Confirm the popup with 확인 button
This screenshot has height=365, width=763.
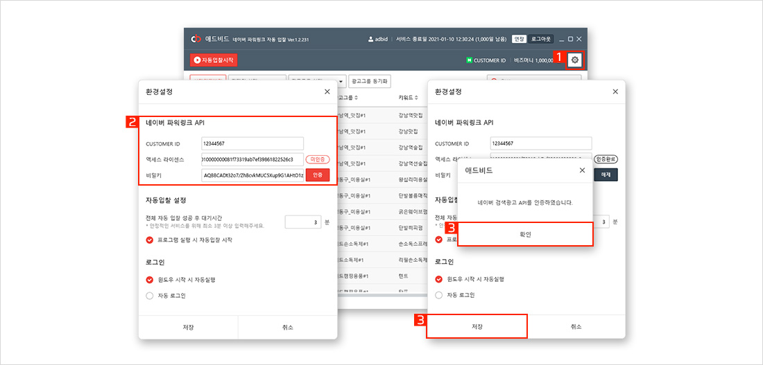pyautogui.click(x=526, y=234)
